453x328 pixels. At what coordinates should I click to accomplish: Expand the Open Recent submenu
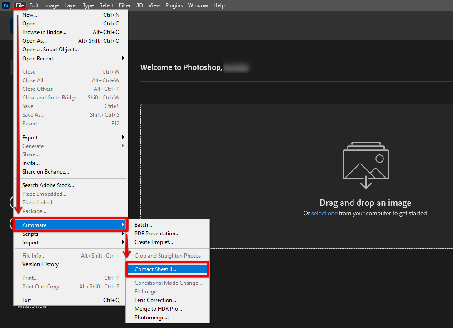coord(71,58)
